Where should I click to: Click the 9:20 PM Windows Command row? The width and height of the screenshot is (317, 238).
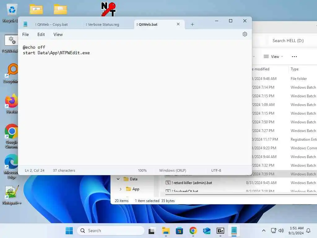tap(284, 148)
